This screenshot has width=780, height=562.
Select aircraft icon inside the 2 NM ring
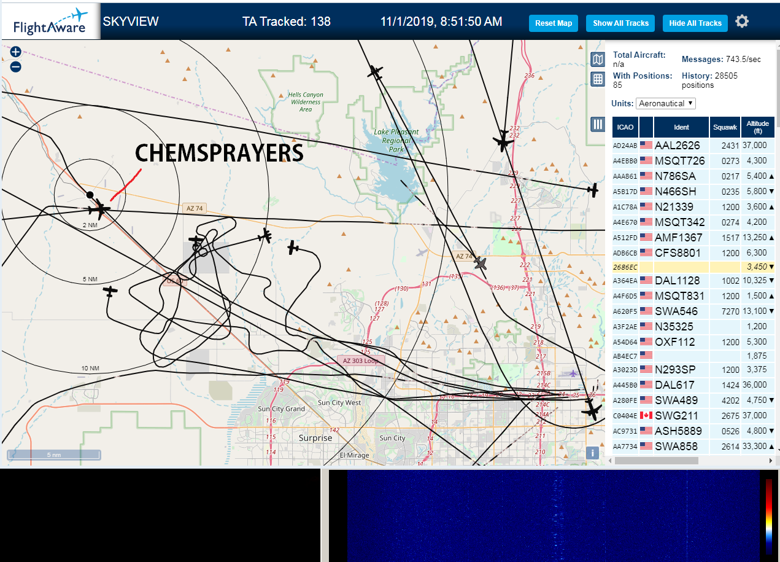point(98,209)
